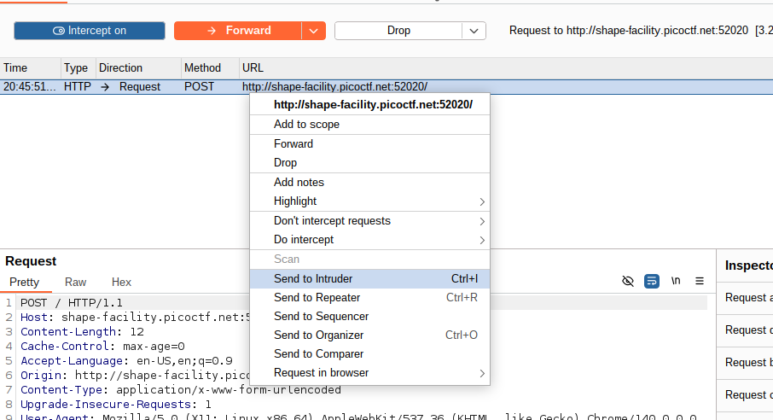Choose Send to Comparer option
This screenshot has height=420, width=773.
[x=318, y=354]
